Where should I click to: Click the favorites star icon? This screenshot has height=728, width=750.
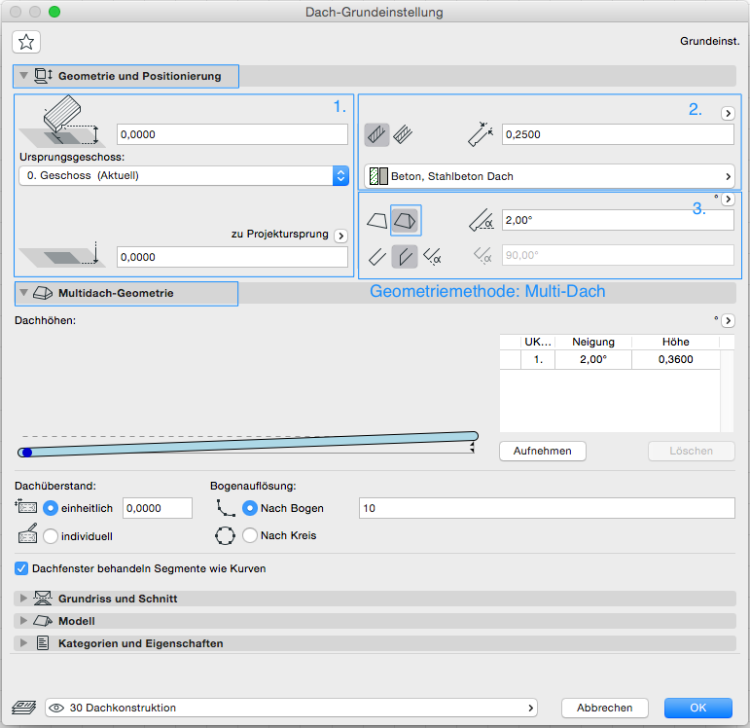click(x=26, y=41)
